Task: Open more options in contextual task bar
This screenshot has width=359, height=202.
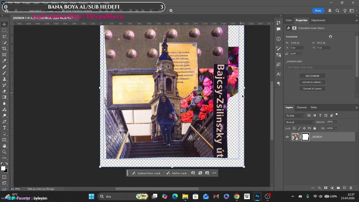Action: click(x=214, y=173)
